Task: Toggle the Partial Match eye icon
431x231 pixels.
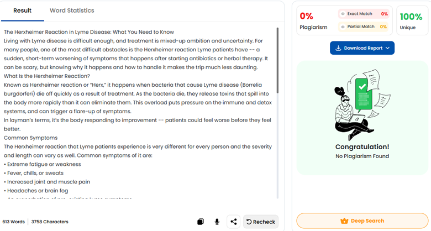Action: click(x=343, y=27)
